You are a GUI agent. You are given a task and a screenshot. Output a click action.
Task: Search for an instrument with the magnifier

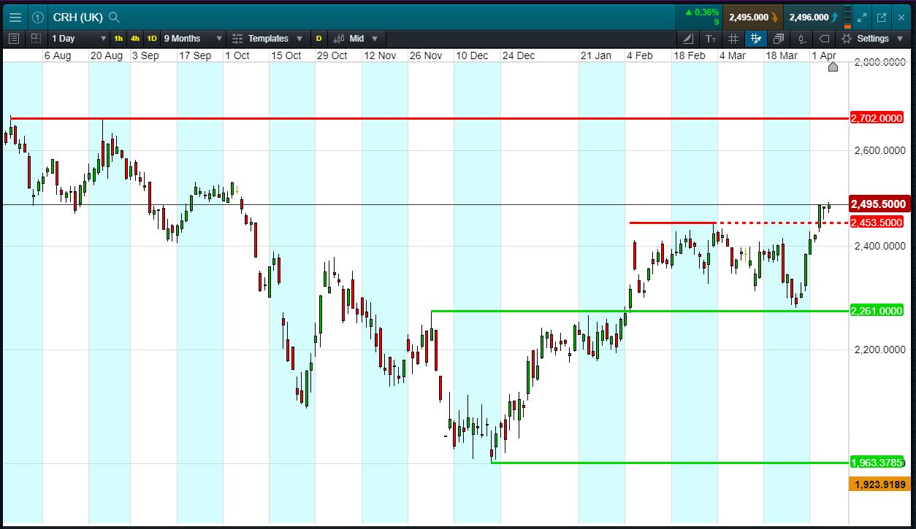[x=114, y=18]
